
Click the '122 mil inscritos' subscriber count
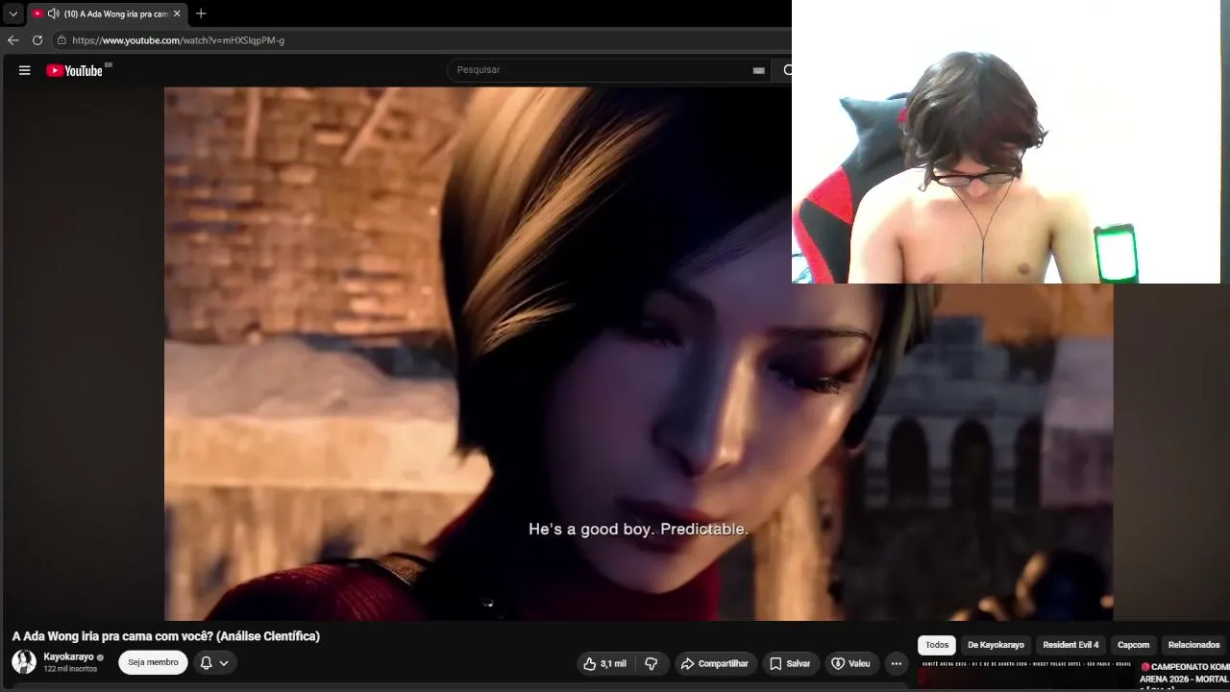click(x=70, y=669)
